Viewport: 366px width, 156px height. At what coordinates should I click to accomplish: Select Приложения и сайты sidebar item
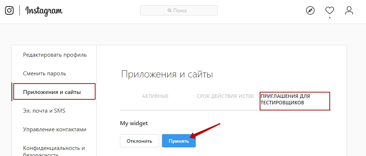(52, 92)
